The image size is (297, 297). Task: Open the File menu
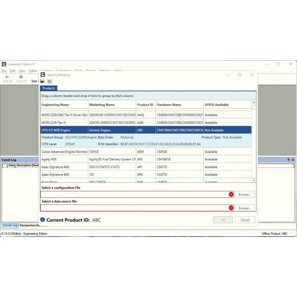click(x=4, y=71)
